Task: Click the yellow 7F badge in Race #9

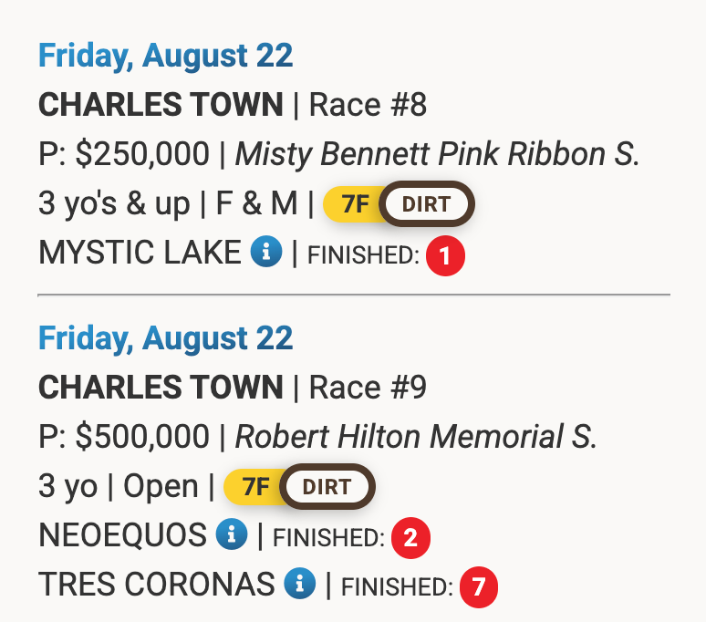Action: pos(254,487)
